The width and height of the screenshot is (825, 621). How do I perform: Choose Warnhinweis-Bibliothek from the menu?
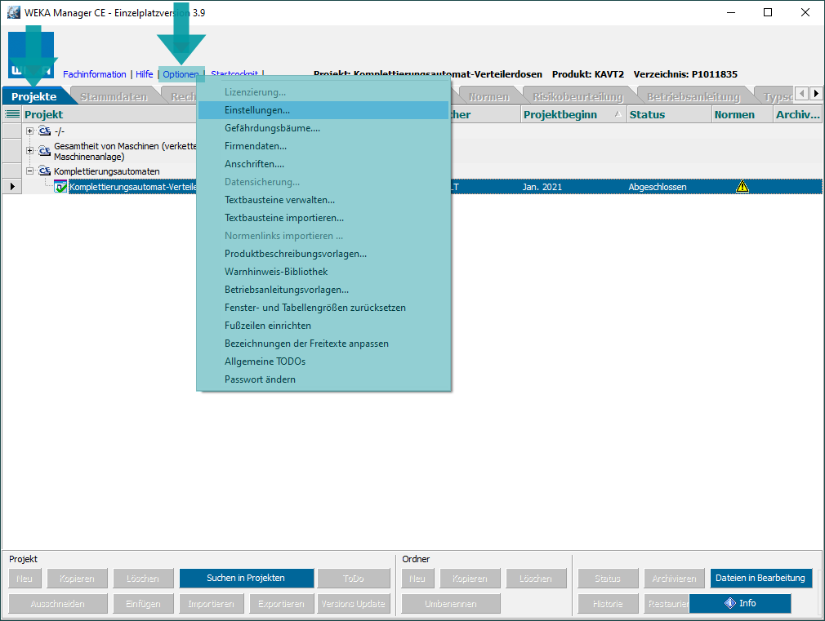tap(276, 272)
